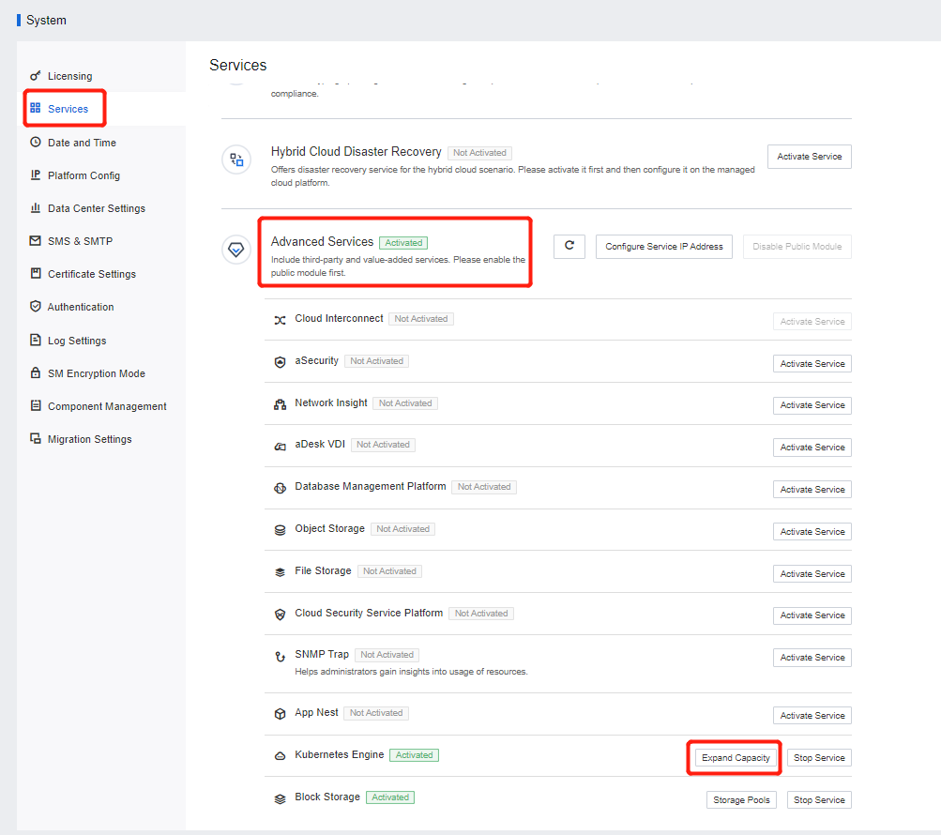Click the Log Settings document icon
The width and height of the screenshot is (941, 835).
click(x=36, y=340)
